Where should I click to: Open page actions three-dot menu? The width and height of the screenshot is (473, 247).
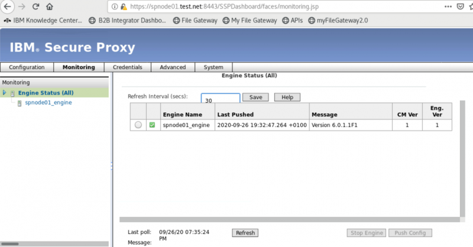(x=448, y=6)
